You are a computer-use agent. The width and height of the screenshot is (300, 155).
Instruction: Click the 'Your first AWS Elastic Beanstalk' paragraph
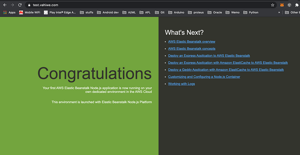coord(97,90)
